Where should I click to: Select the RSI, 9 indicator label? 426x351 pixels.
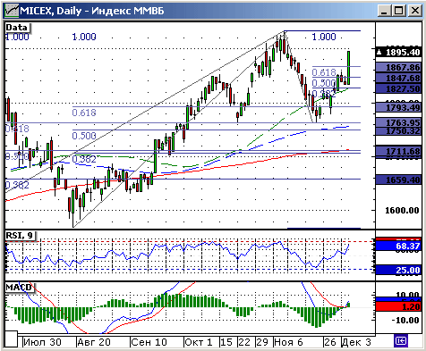(x=20, y=235)
